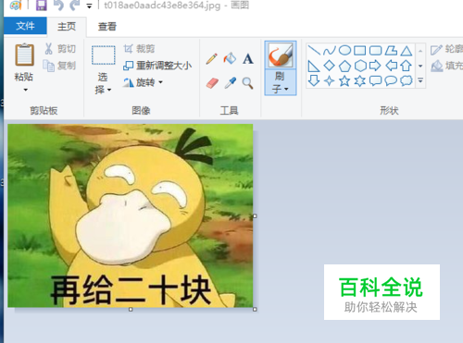Click the Paint app icon in title bar
Screen dimensions: 463x343
coord(16,5)
